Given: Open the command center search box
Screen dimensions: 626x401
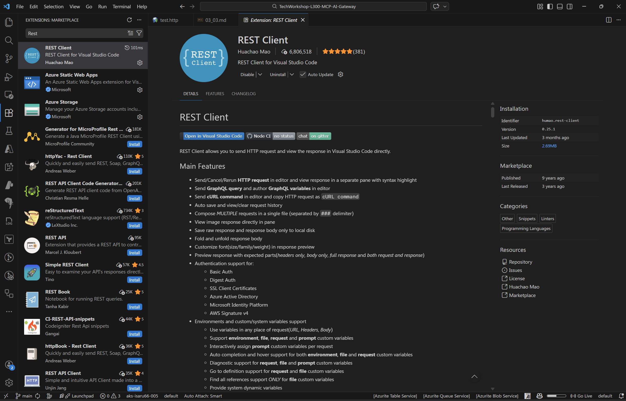Looking at the screenshot, I should [313, 7].
